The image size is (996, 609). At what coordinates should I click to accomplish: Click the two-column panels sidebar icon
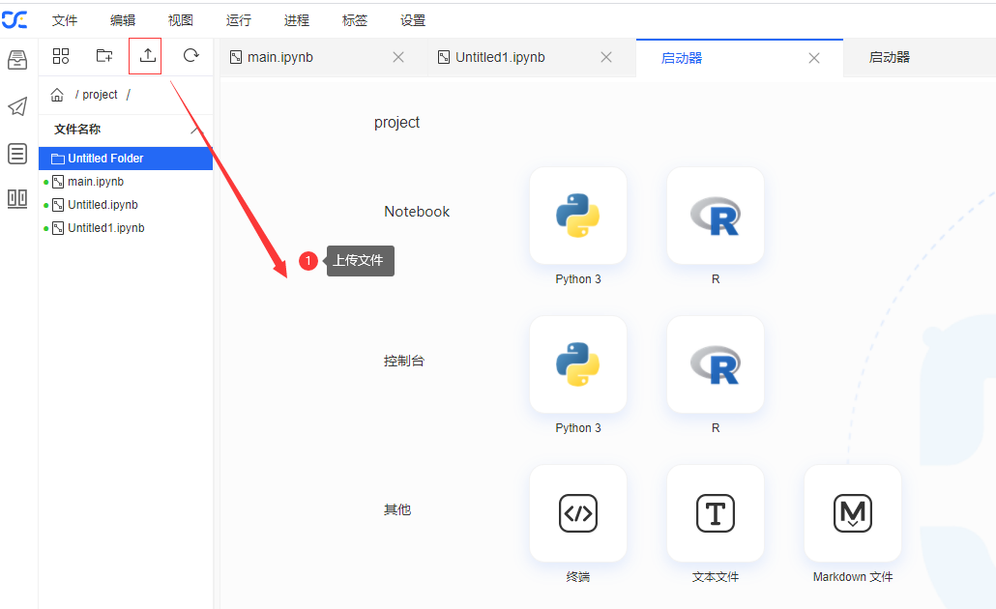click(17, 199)
